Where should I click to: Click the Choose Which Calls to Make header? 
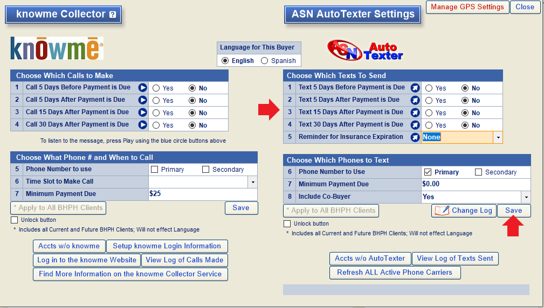tap(119, 75)
